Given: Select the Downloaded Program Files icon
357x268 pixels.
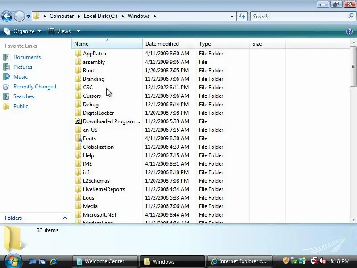Looking at the screenshot, I should [78, 121].
